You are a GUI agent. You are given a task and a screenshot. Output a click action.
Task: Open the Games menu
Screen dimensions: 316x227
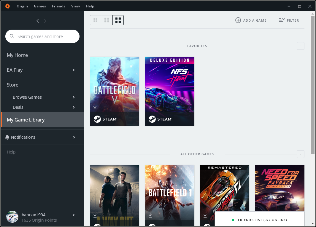40,6
